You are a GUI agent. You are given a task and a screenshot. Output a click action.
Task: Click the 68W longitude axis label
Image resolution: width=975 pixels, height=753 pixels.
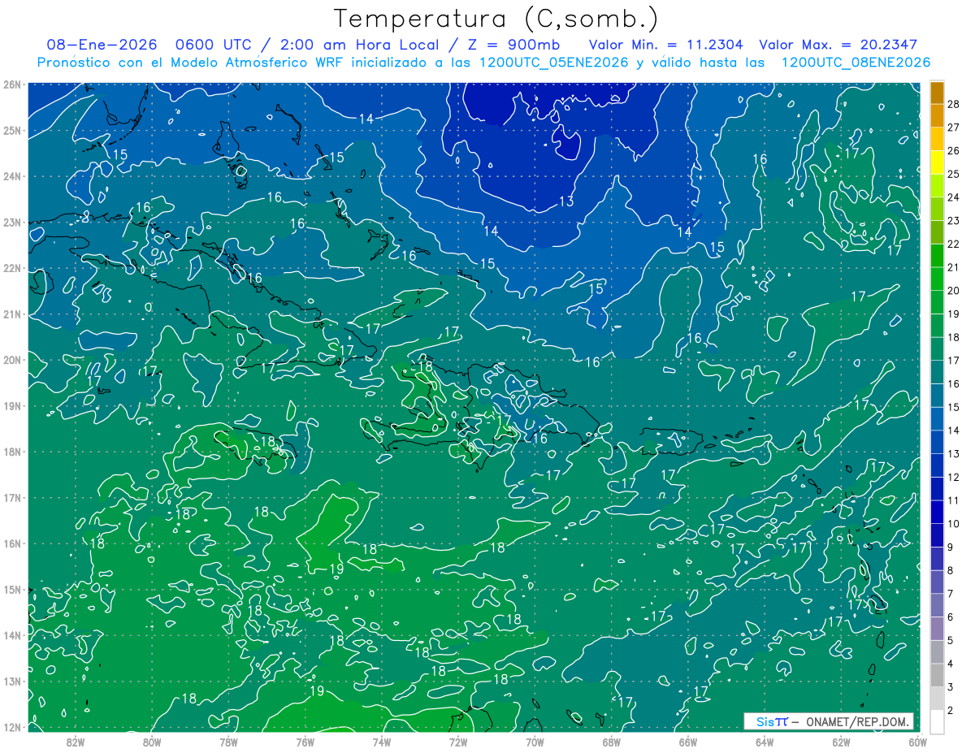612,742
